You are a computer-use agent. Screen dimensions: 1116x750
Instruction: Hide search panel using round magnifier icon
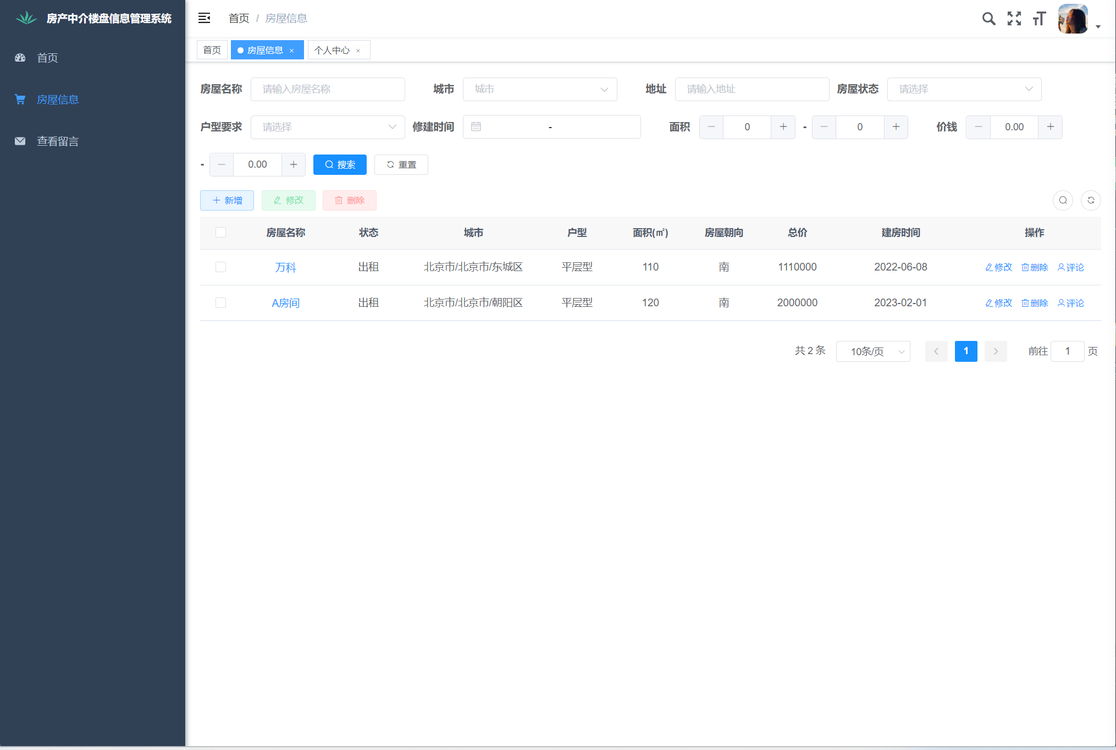tap(1063, 200)
